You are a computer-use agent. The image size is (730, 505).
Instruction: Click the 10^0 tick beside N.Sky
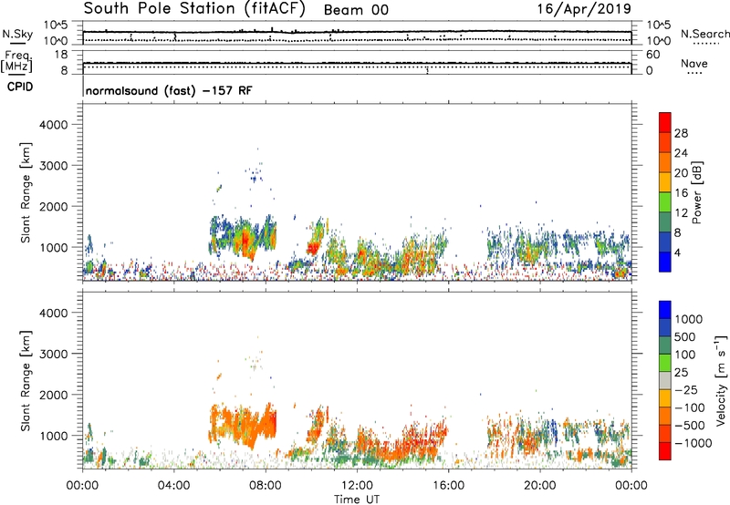(x=56, y=41)
